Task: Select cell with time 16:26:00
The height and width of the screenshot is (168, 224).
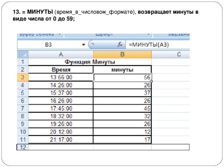Action: click(x=61, y=101)
